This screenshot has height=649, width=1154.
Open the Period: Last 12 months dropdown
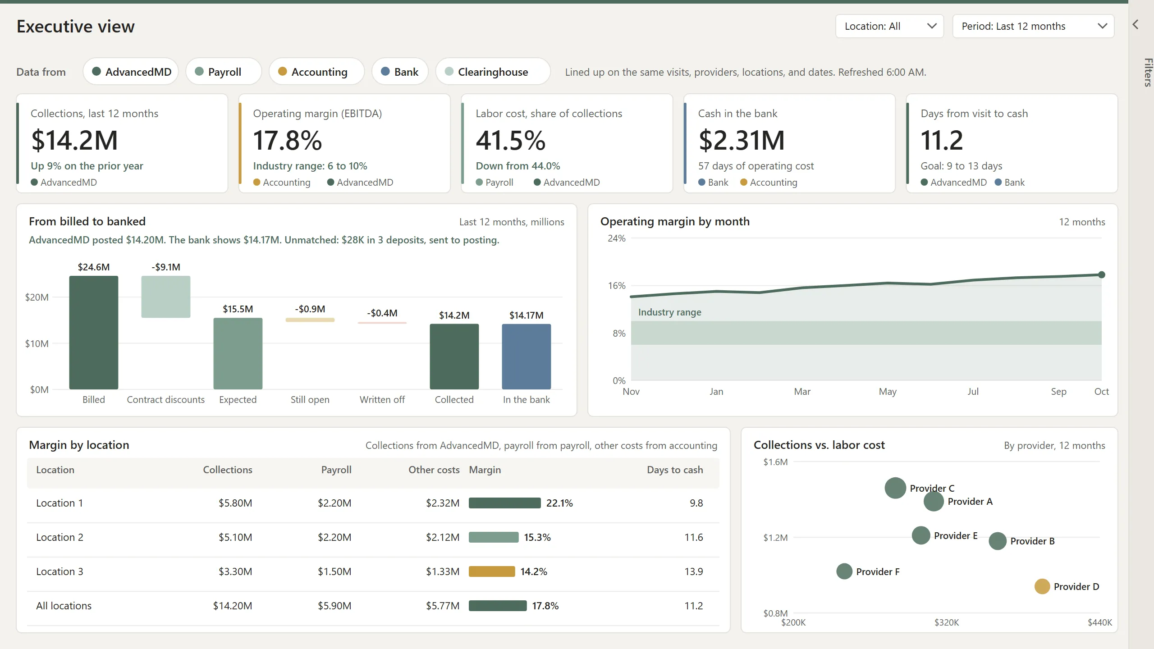click(x=1033, y=26)
